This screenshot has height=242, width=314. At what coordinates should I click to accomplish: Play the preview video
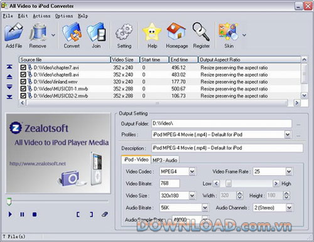[10, 214]
